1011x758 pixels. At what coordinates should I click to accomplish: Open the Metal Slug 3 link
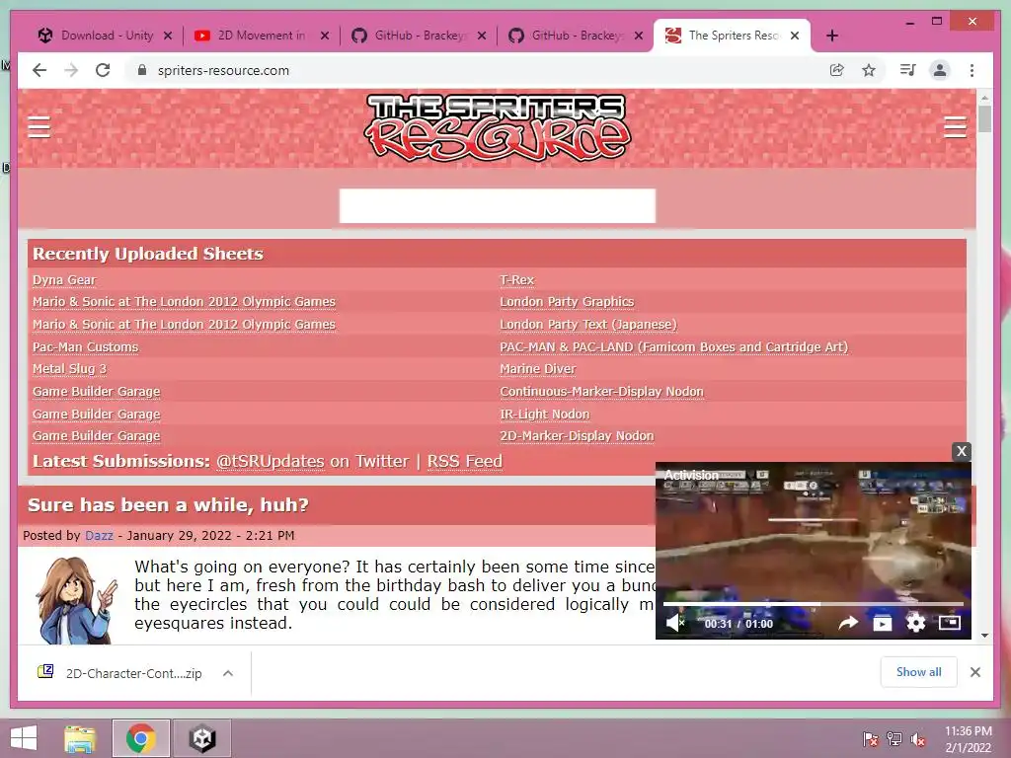[x=70, y=369]
